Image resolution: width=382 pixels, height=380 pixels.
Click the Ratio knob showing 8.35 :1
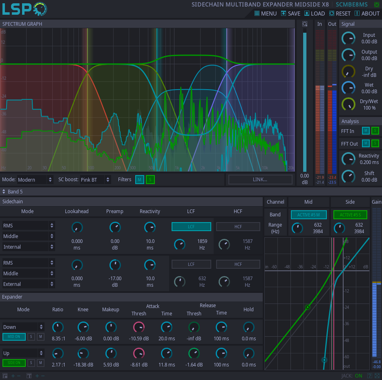click(x=58, y=327)
